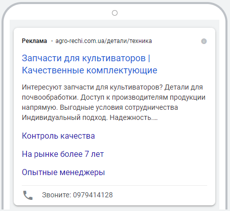This screenshot has width=230, height=211.
Task: Click the vertical bar separator in headline
Action: point(149,58)
